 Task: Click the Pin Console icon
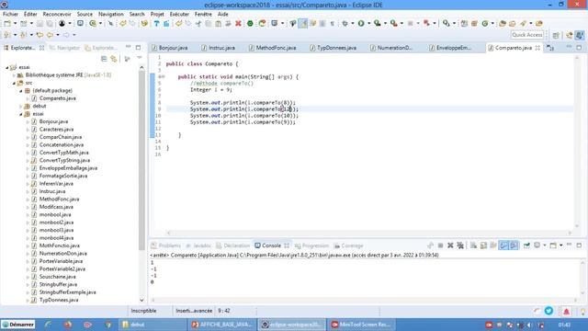tap(526, 245)
